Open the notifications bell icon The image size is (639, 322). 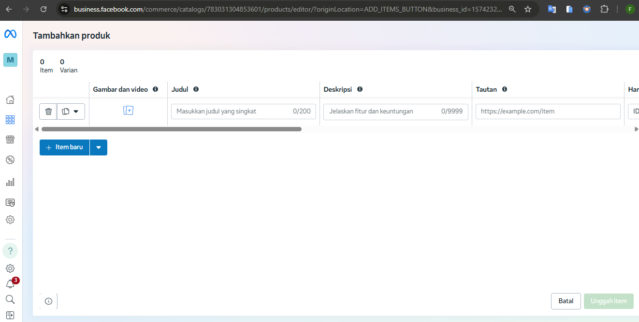pos(10,284)
